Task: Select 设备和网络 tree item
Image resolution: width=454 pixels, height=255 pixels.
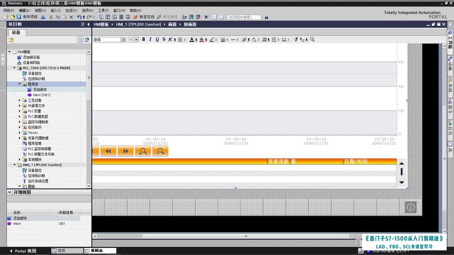Action: (x=31, y=63)
